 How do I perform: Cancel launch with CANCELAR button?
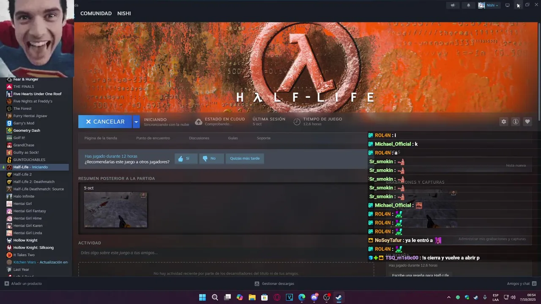105,122
